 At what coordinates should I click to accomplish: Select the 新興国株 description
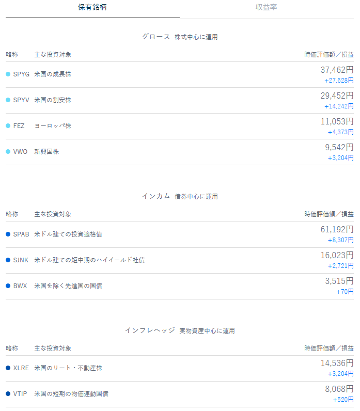point(46,152)
